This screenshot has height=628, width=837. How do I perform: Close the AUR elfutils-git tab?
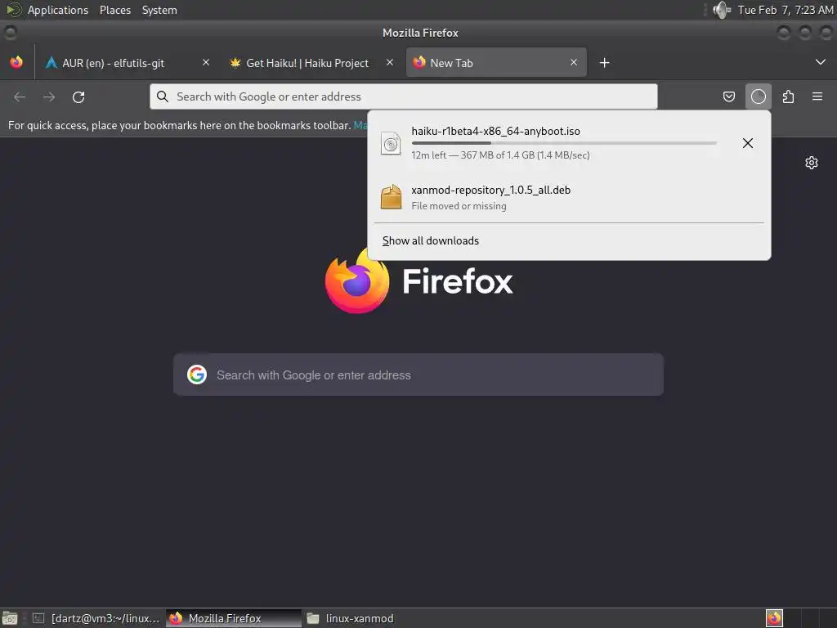pos(206,62)
